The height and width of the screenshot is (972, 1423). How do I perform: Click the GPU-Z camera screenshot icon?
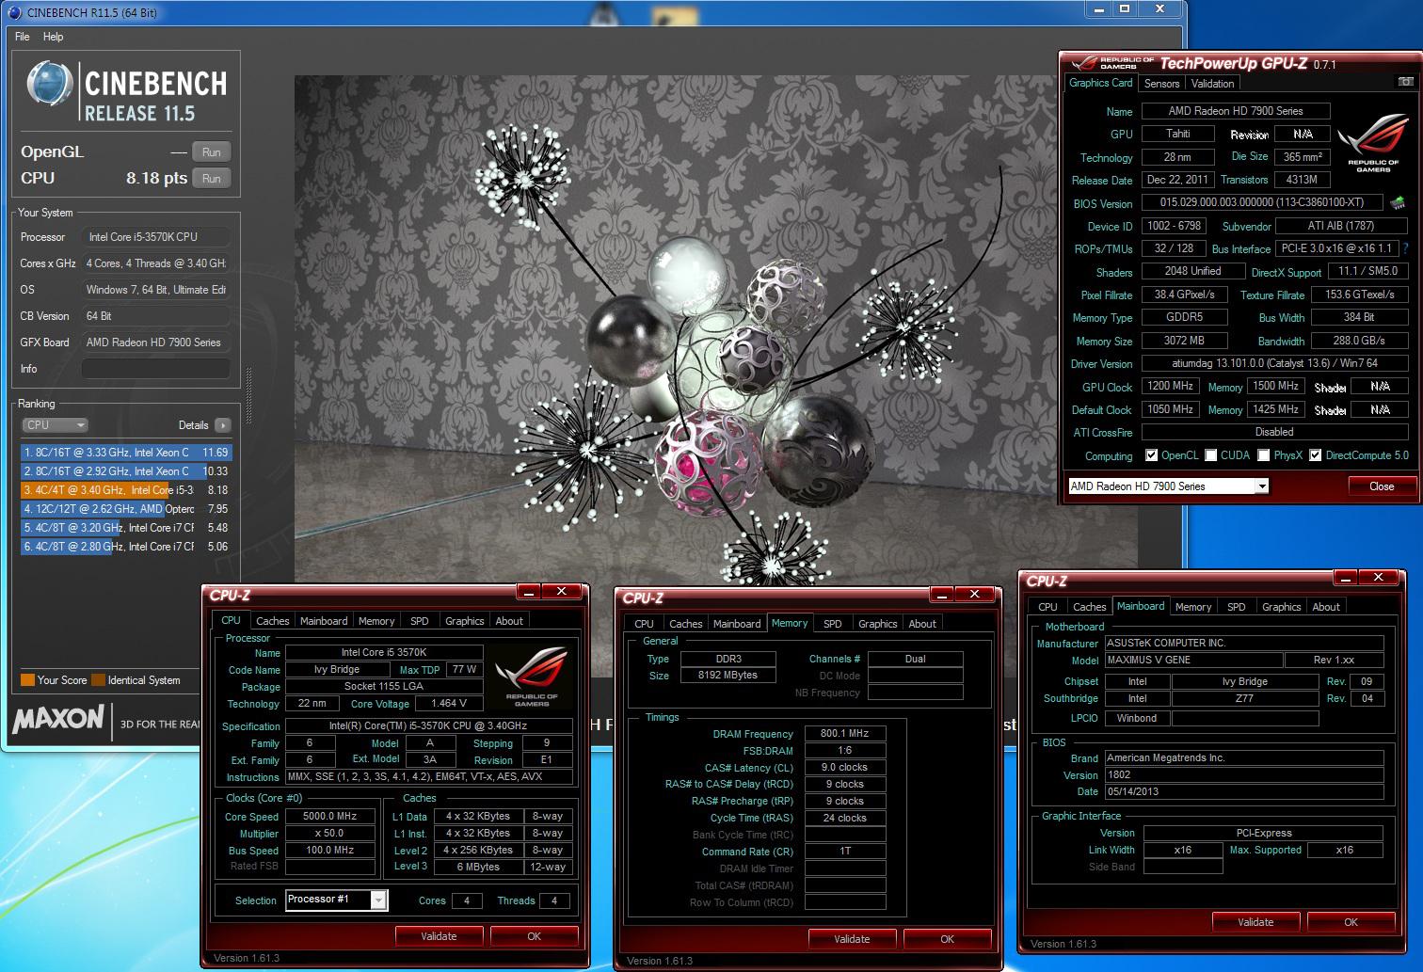point(1405,82)
